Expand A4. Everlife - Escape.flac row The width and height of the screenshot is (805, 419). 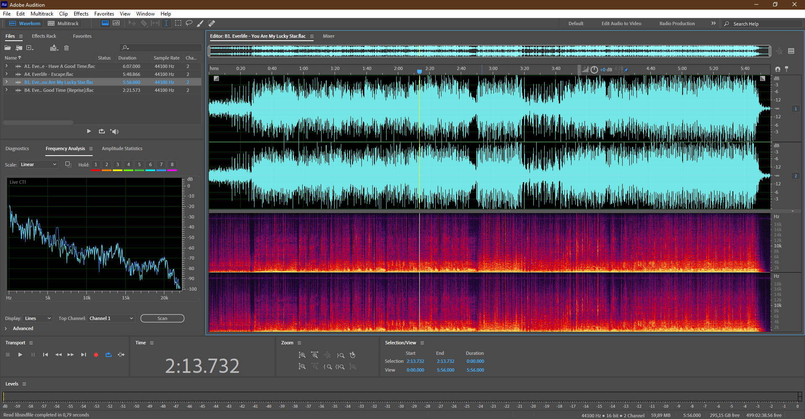[x=6, y=74]
